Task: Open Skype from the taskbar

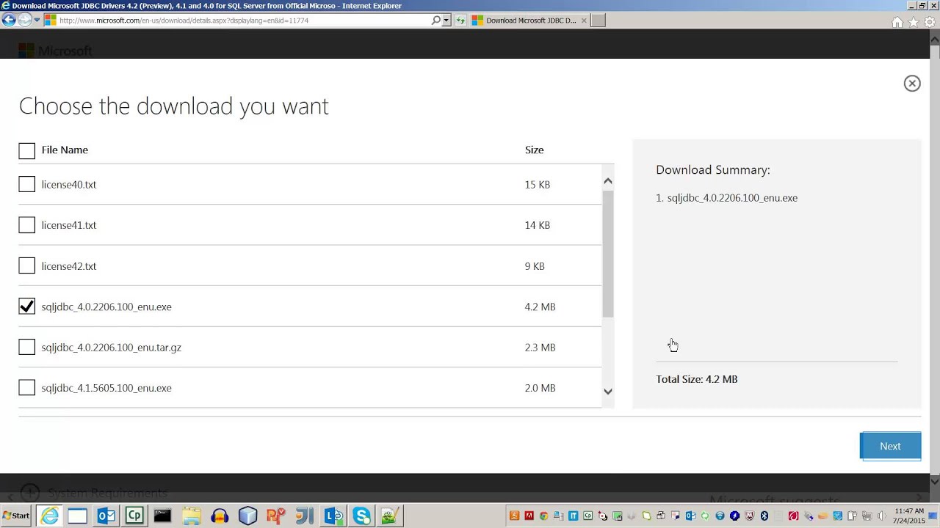Action: (x=361, y=516)
